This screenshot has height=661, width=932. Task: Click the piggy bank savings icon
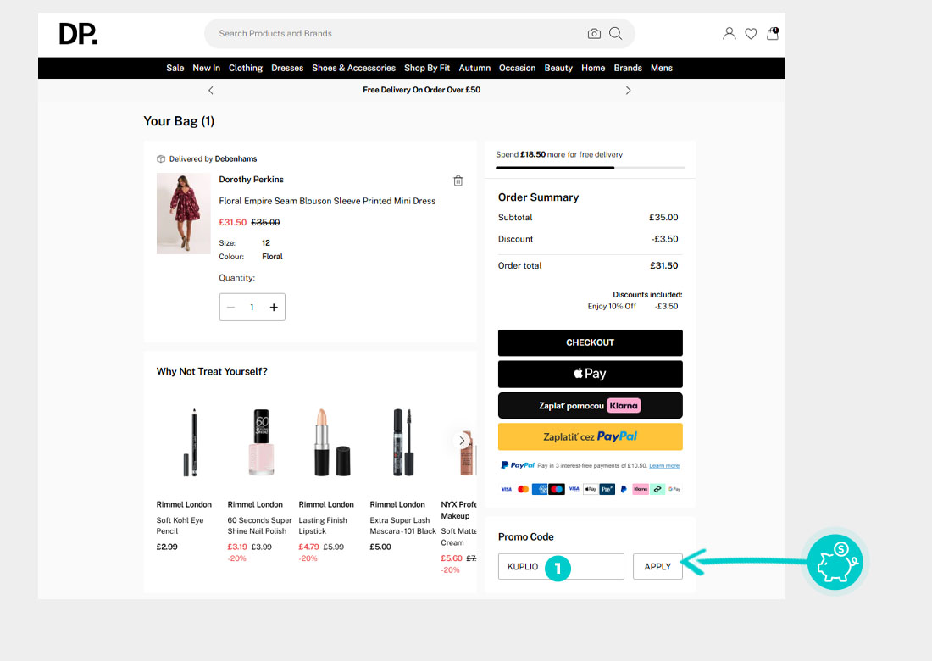835,561
